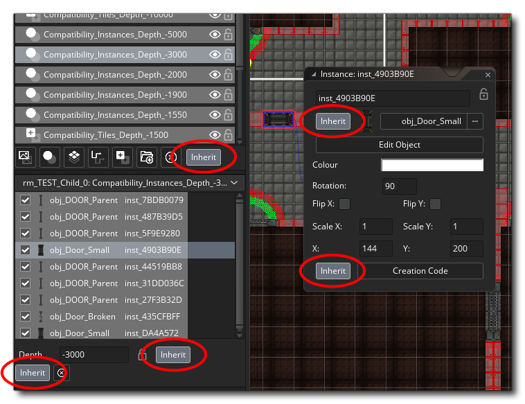This screenshot has width=525, height=404.
Task: Click the Depth value input field
Action: coord(94,355)
